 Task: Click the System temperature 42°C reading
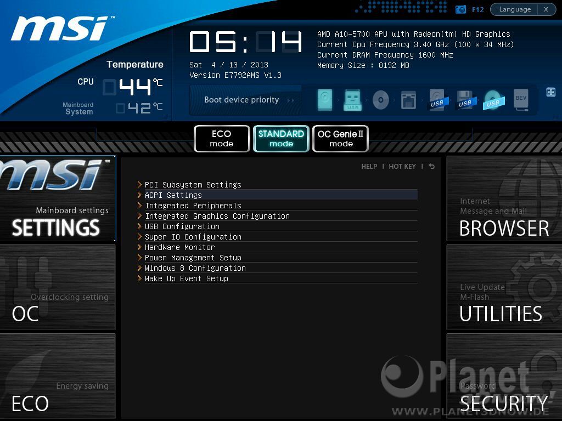click(139, 107)
